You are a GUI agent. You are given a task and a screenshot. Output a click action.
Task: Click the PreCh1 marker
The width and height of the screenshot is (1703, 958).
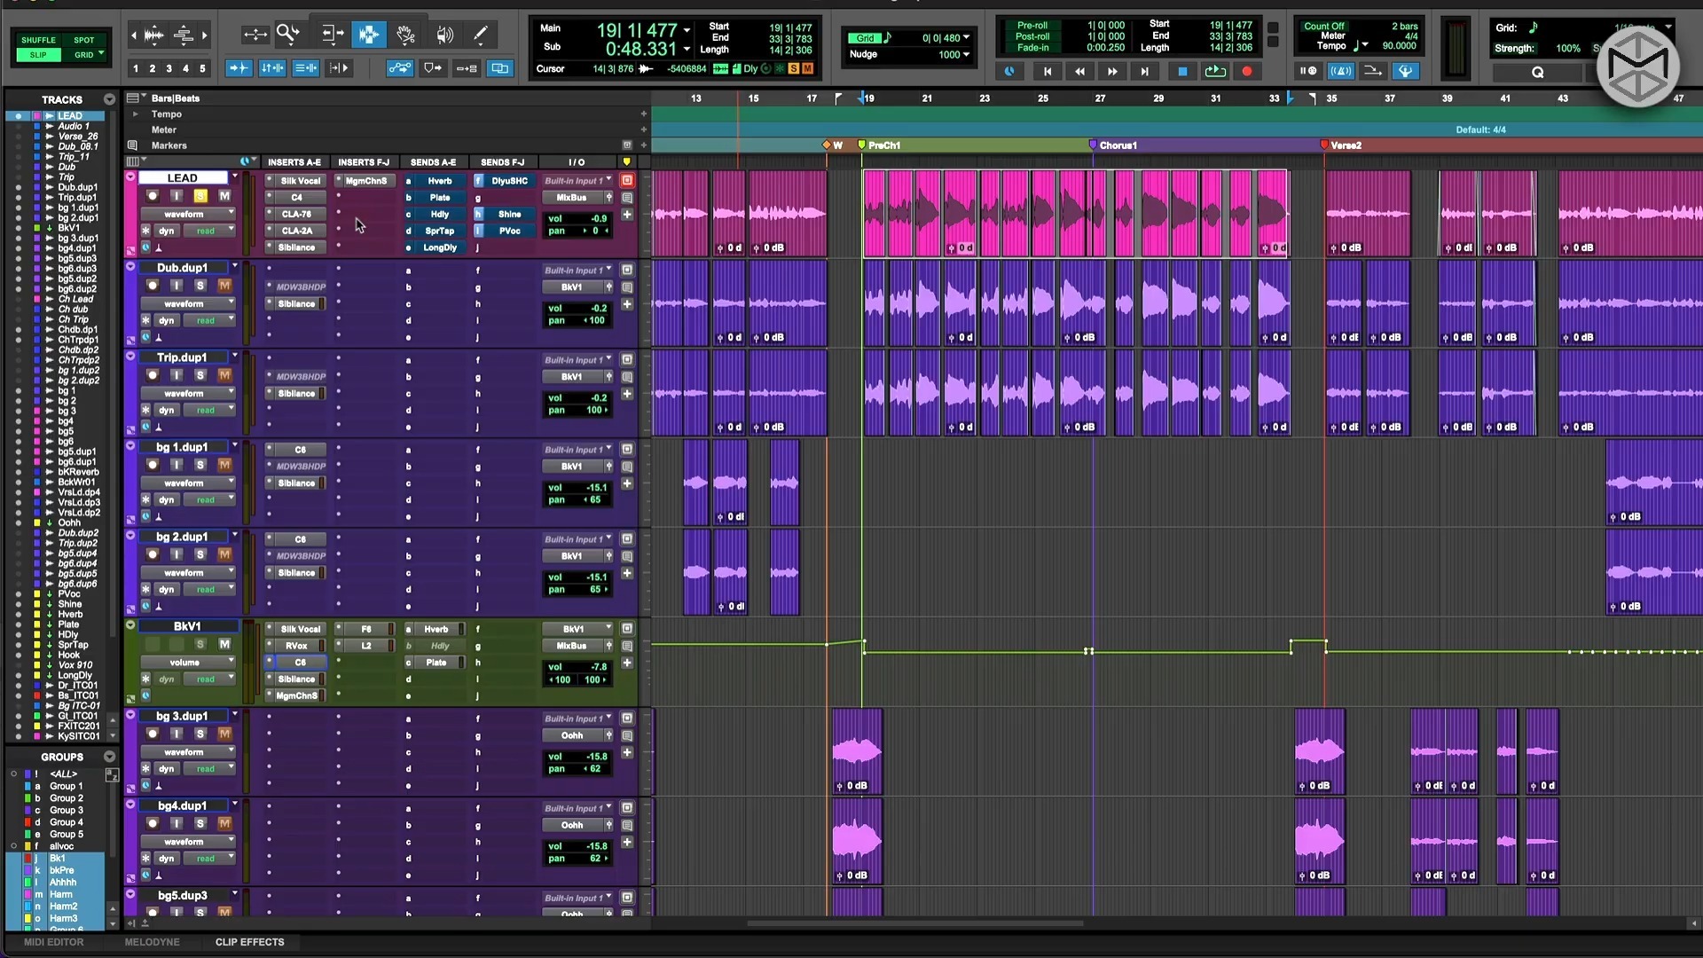pyautogui.click(x=879, y=145)
